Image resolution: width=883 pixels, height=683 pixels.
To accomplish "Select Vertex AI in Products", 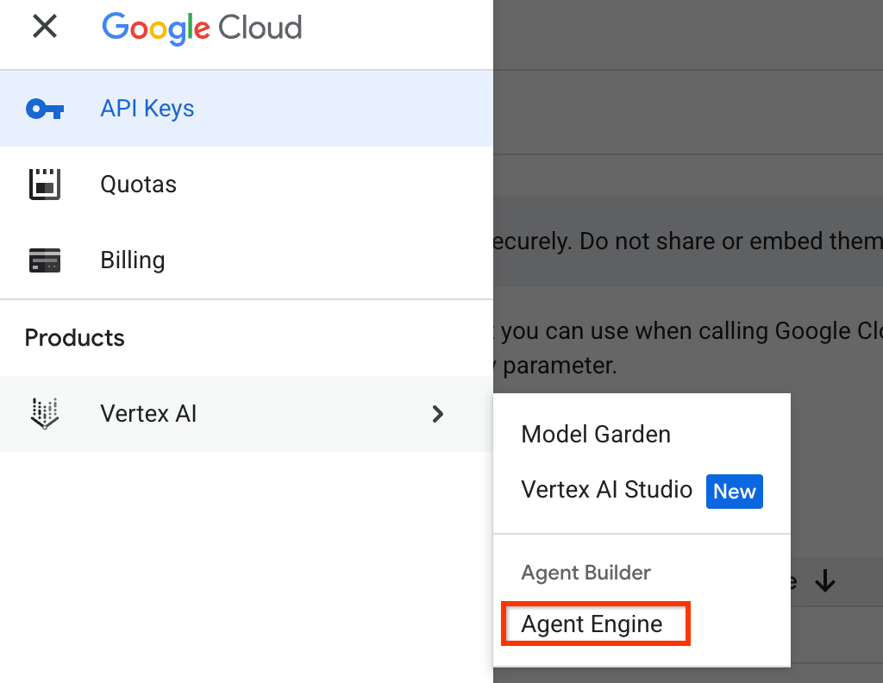I will (x=247, y=414).
